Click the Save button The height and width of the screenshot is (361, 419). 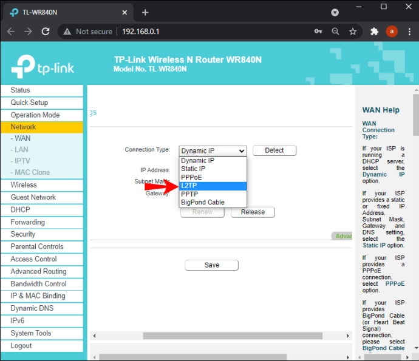pos(212,265)
